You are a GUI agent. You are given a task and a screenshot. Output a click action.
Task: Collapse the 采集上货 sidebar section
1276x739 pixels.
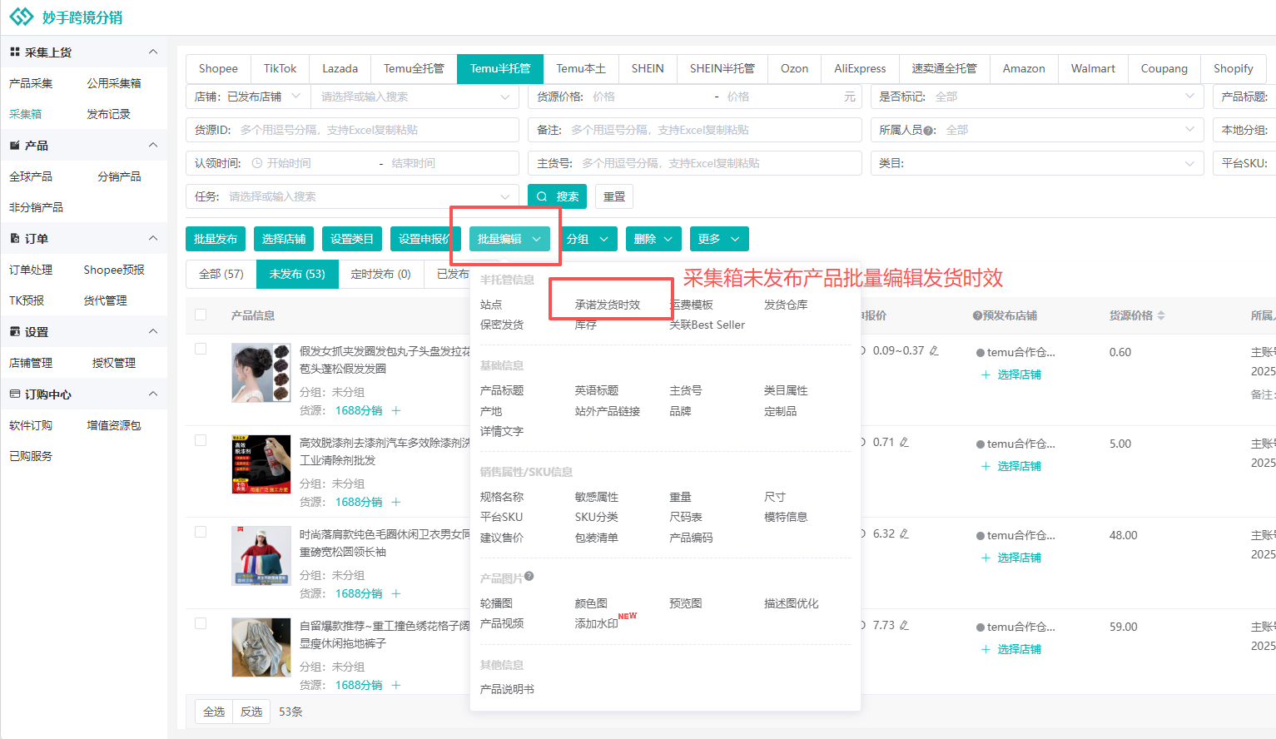tap(153, 52)
